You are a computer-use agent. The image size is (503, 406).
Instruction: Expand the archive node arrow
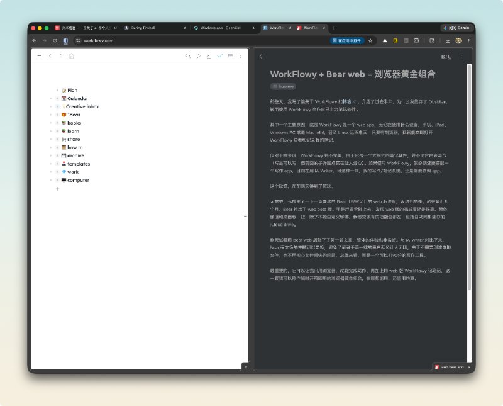51,155
